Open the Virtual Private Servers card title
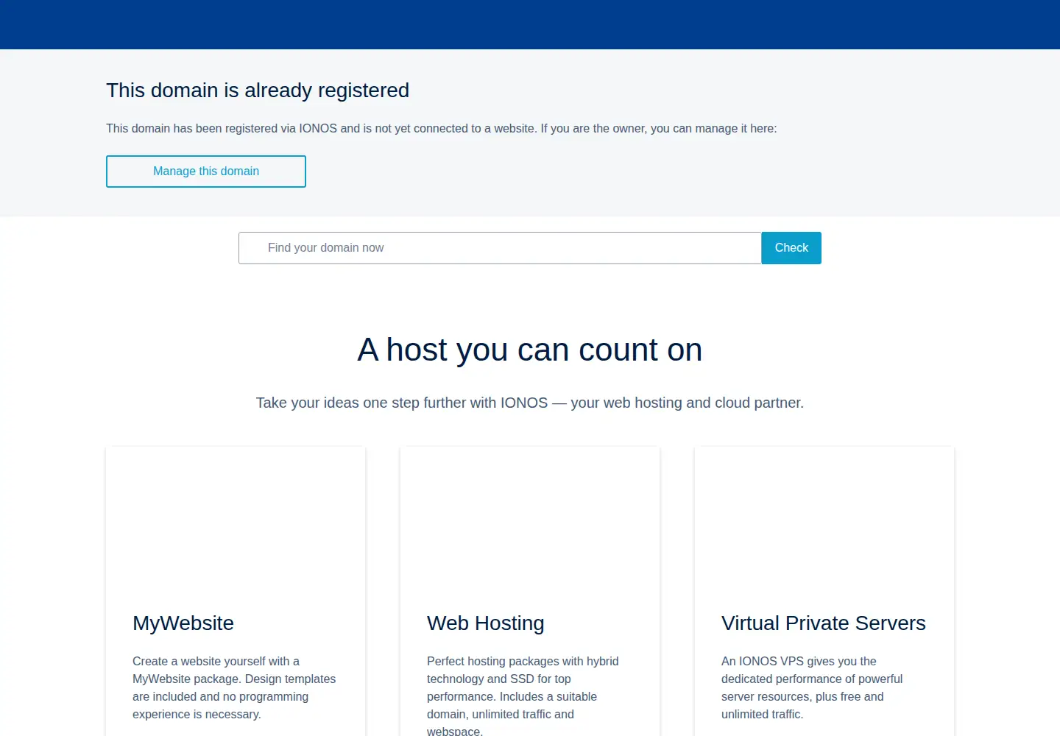 pyautogui.click(x=824, y=623)
